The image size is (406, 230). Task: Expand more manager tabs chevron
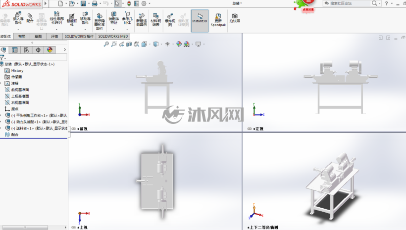pyautogui.click(x=65, y=50)
